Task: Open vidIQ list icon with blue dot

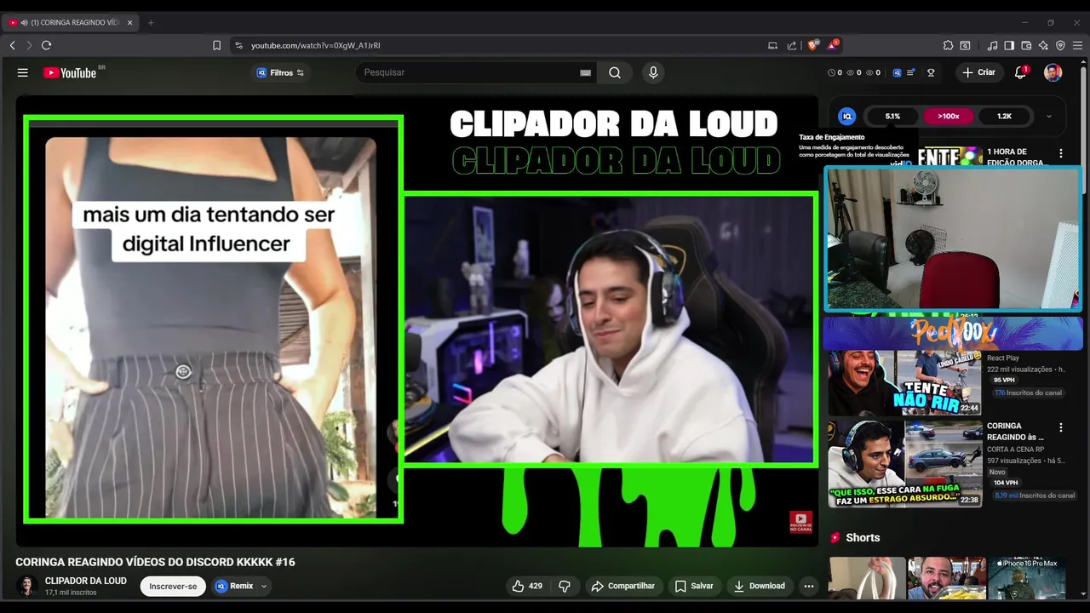Action: (x=910, y=72)
